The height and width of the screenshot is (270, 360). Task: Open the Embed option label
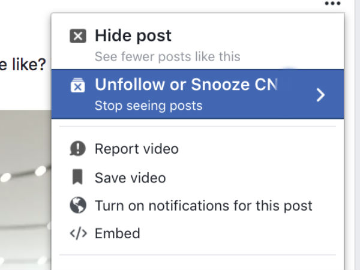point(117,233)
